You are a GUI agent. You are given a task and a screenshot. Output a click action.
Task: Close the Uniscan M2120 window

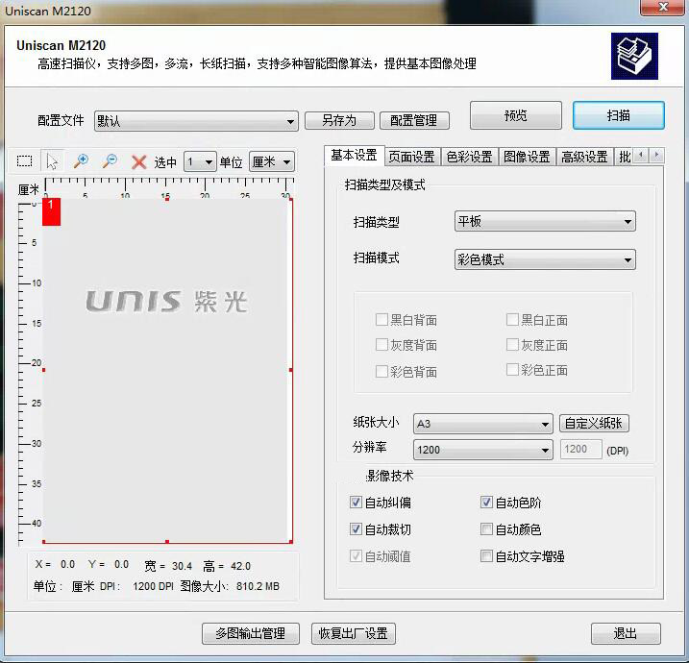click(x=663, y=7)
